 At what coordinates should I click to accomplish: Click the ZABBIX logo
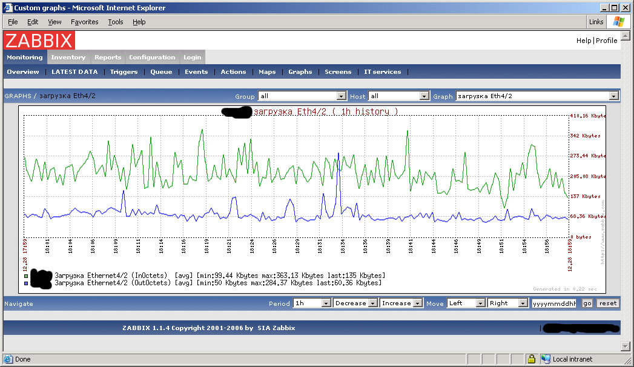(39, 41)
